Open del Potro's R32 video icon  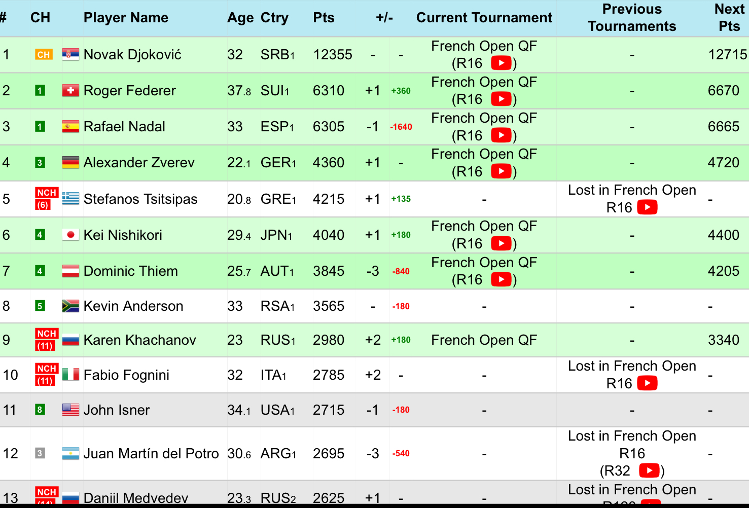click(649, 471)
